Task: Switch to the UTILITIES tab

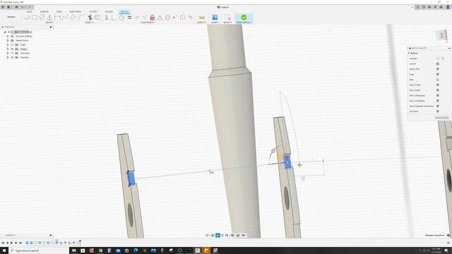Action: pos(109,12)
